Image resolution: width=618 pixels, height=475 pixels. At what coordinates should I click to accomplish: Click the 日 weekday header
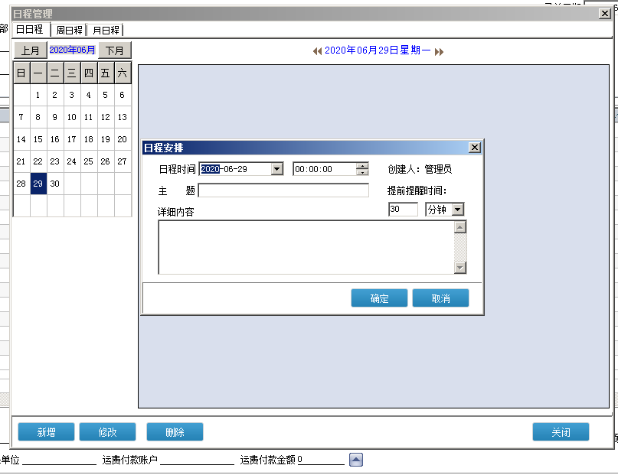pos(21,73)
